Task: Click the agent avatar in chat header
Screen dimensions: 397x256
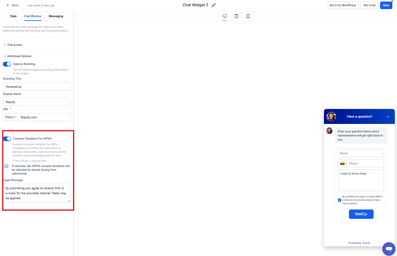Action: coord(331,116)
